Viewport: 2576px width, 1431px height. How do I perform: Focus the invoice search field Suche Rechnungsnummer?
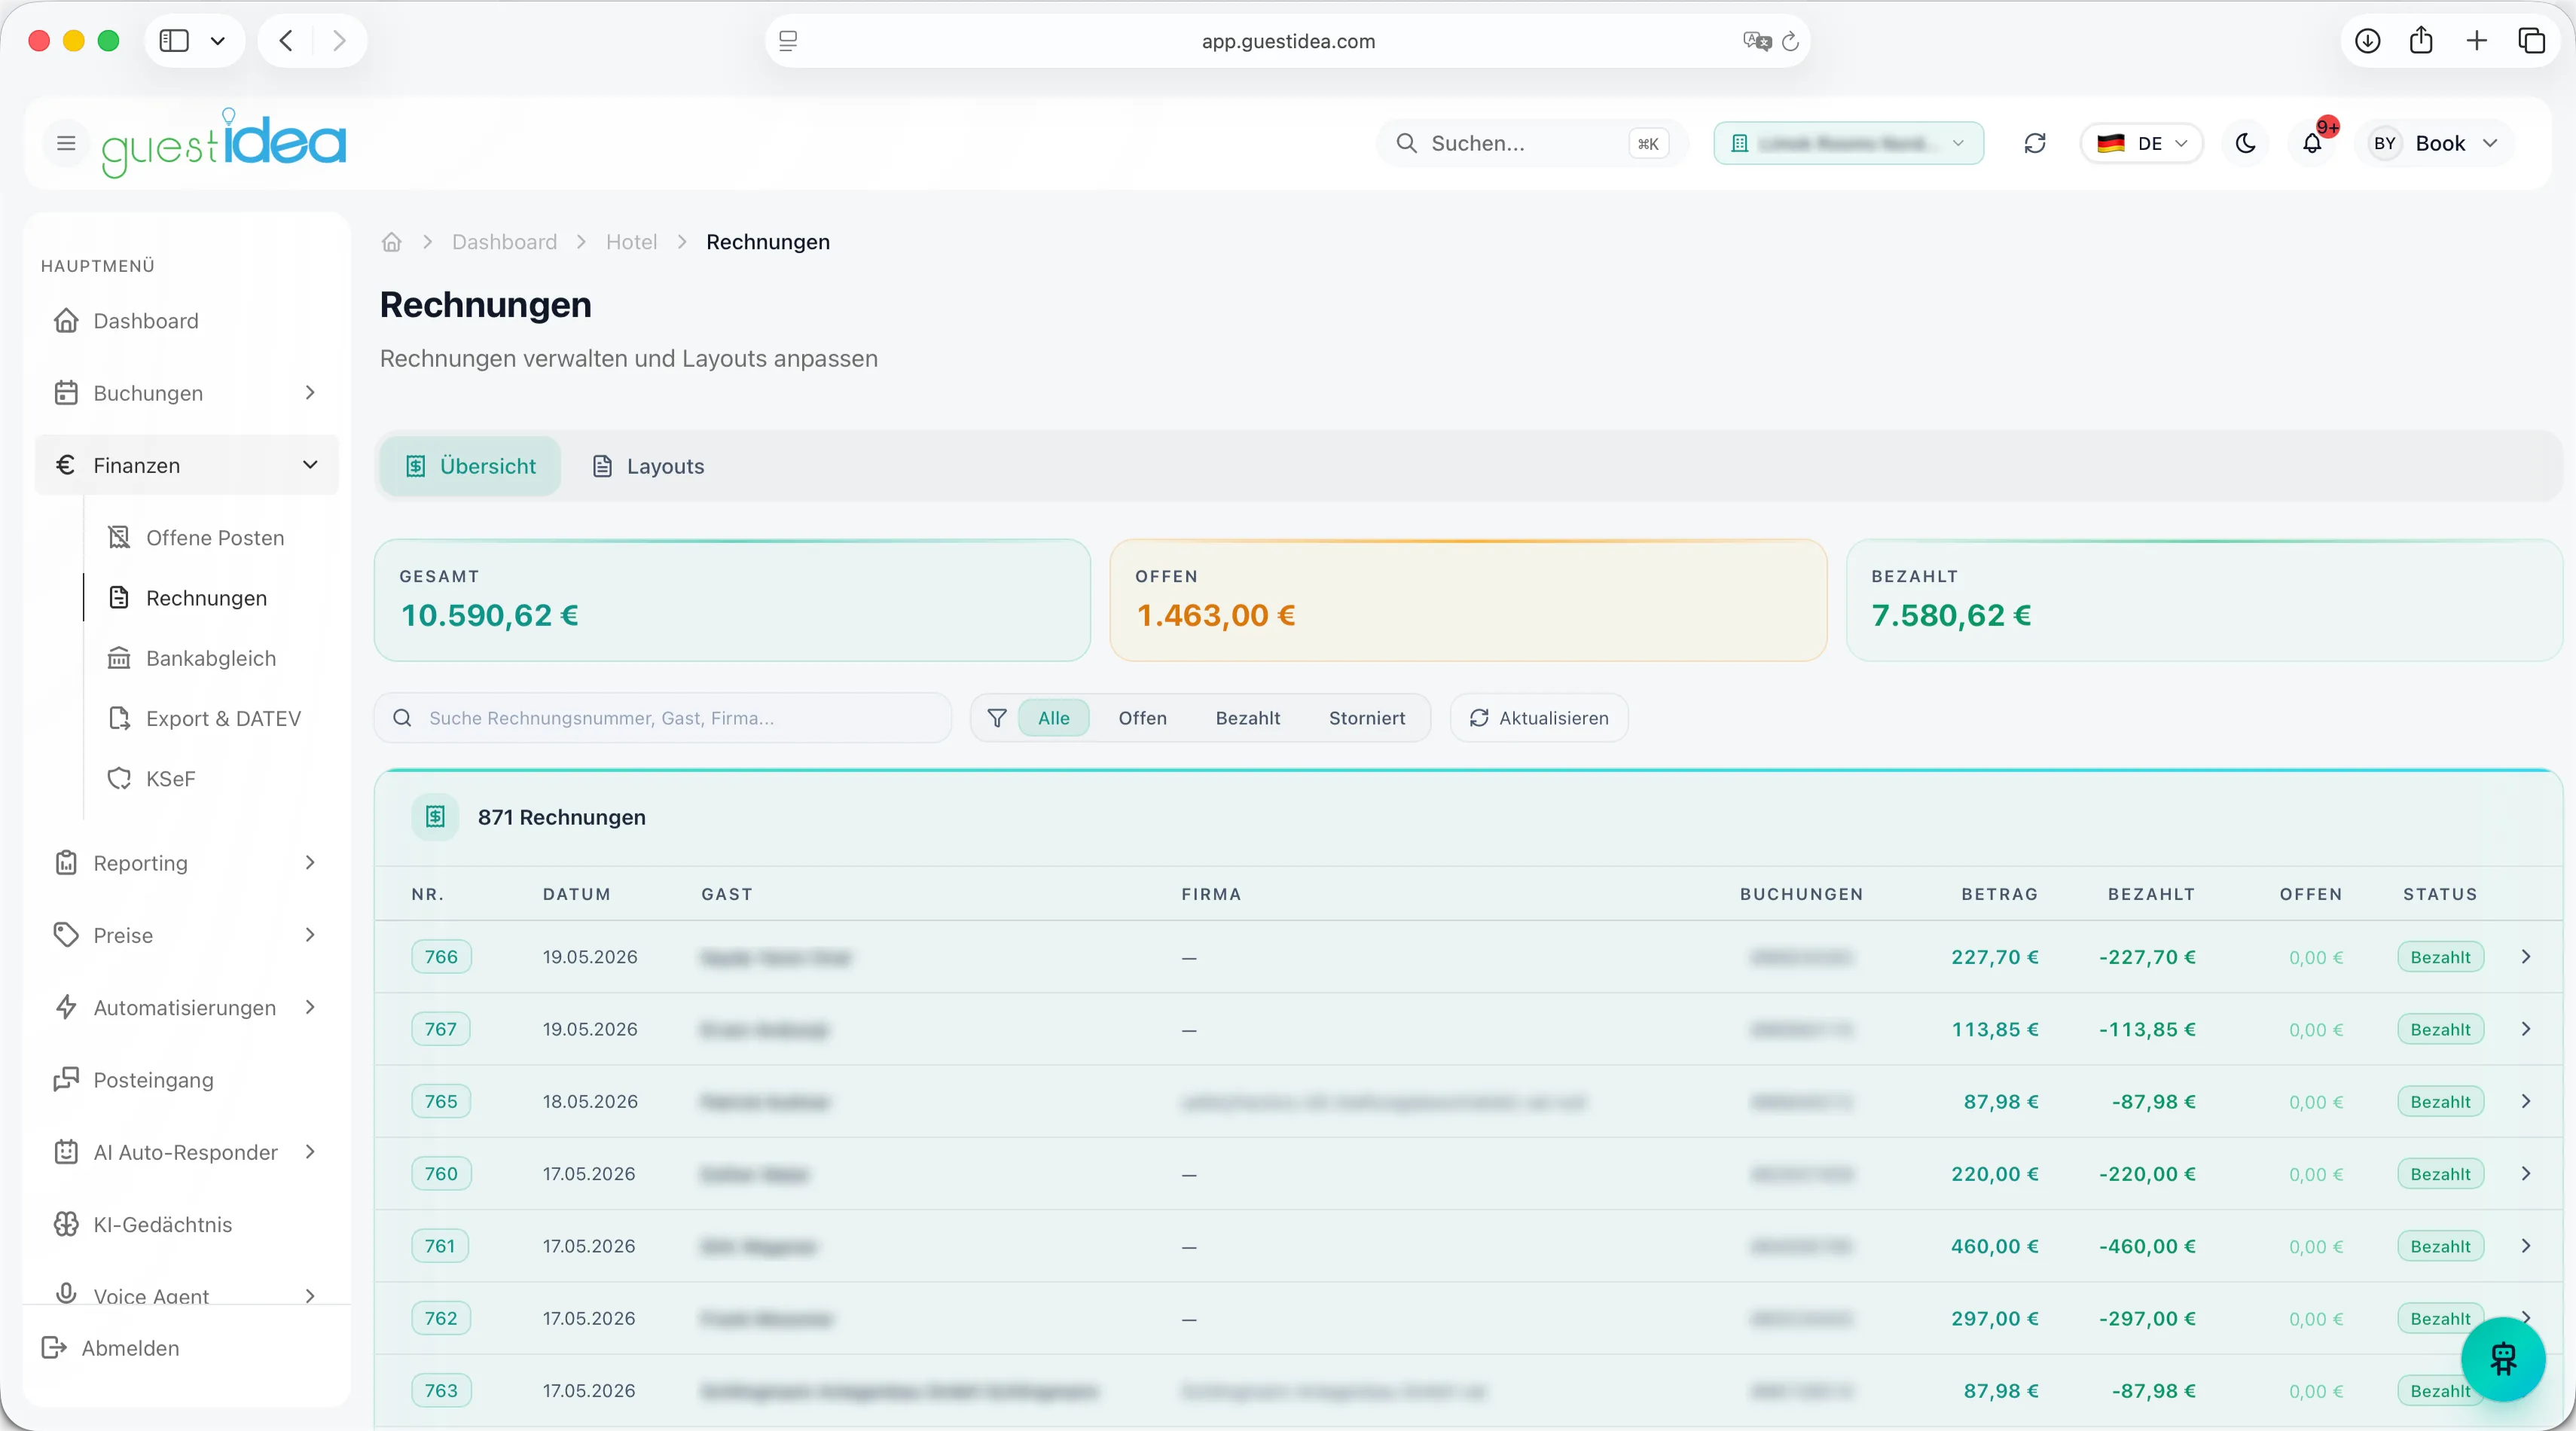point(662,718)
